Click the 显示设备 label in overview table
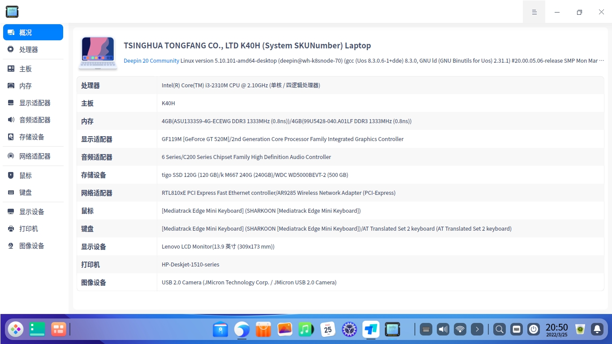612x344 pixels. pos(94,246)
